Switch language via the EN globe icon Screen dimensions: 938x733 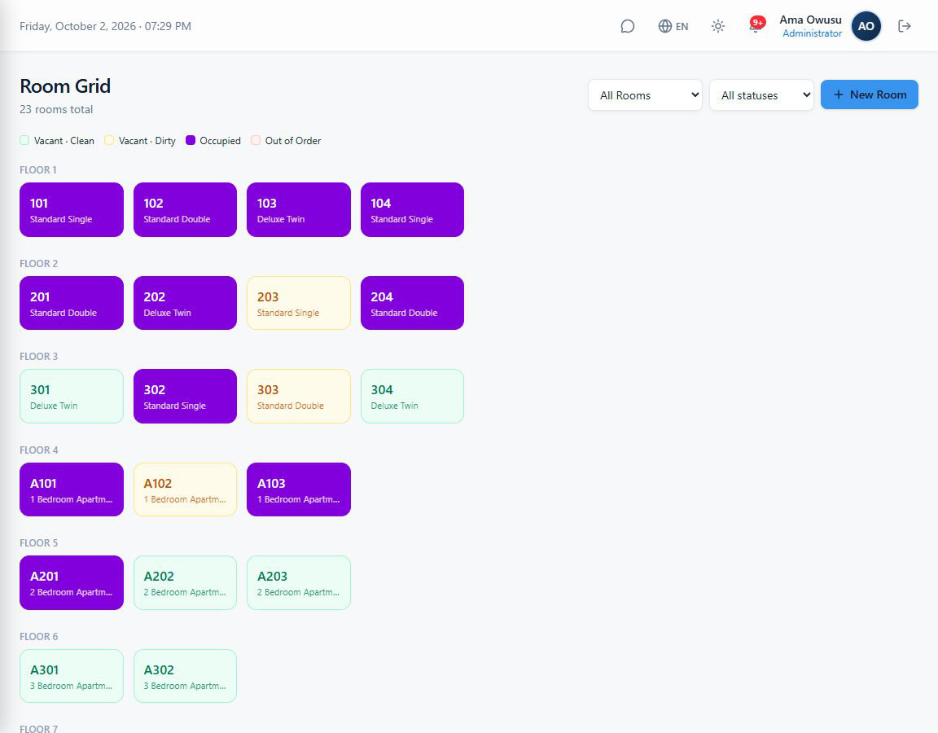point(673,26)
